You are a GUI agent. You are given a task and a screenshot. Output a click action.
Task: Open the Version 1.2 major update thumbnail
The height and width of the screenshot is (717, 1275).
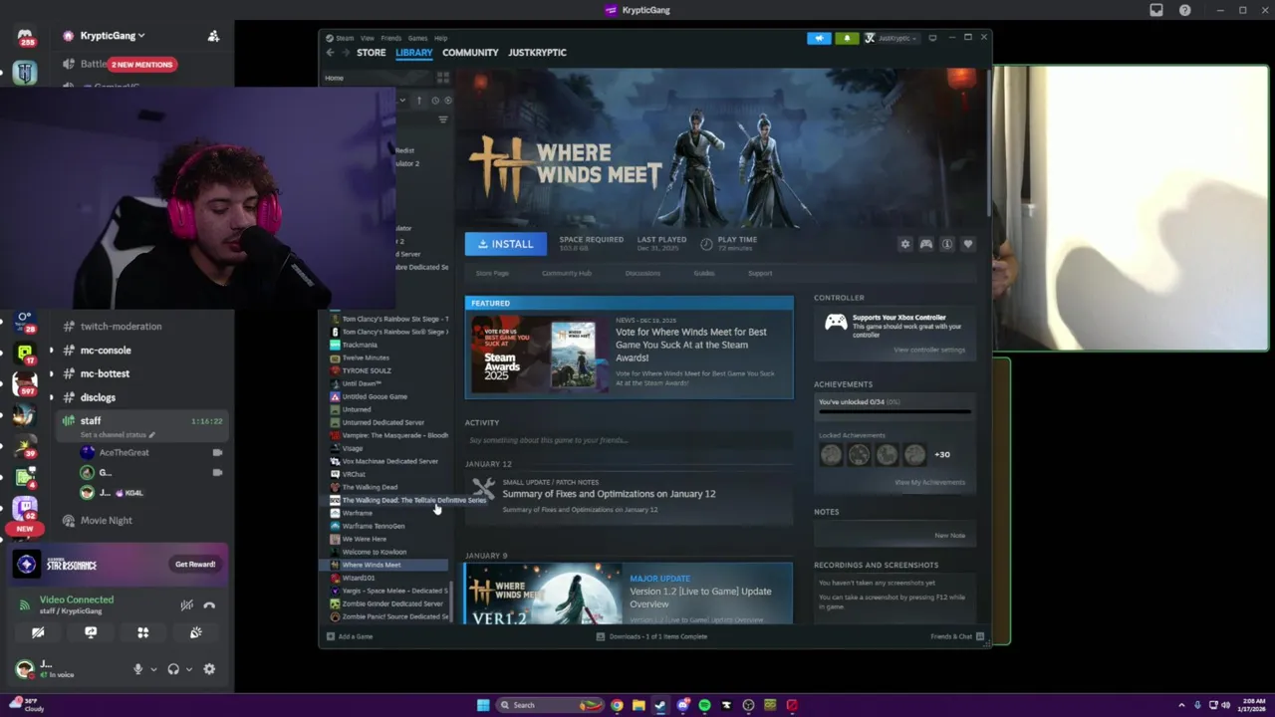[546, 595]
